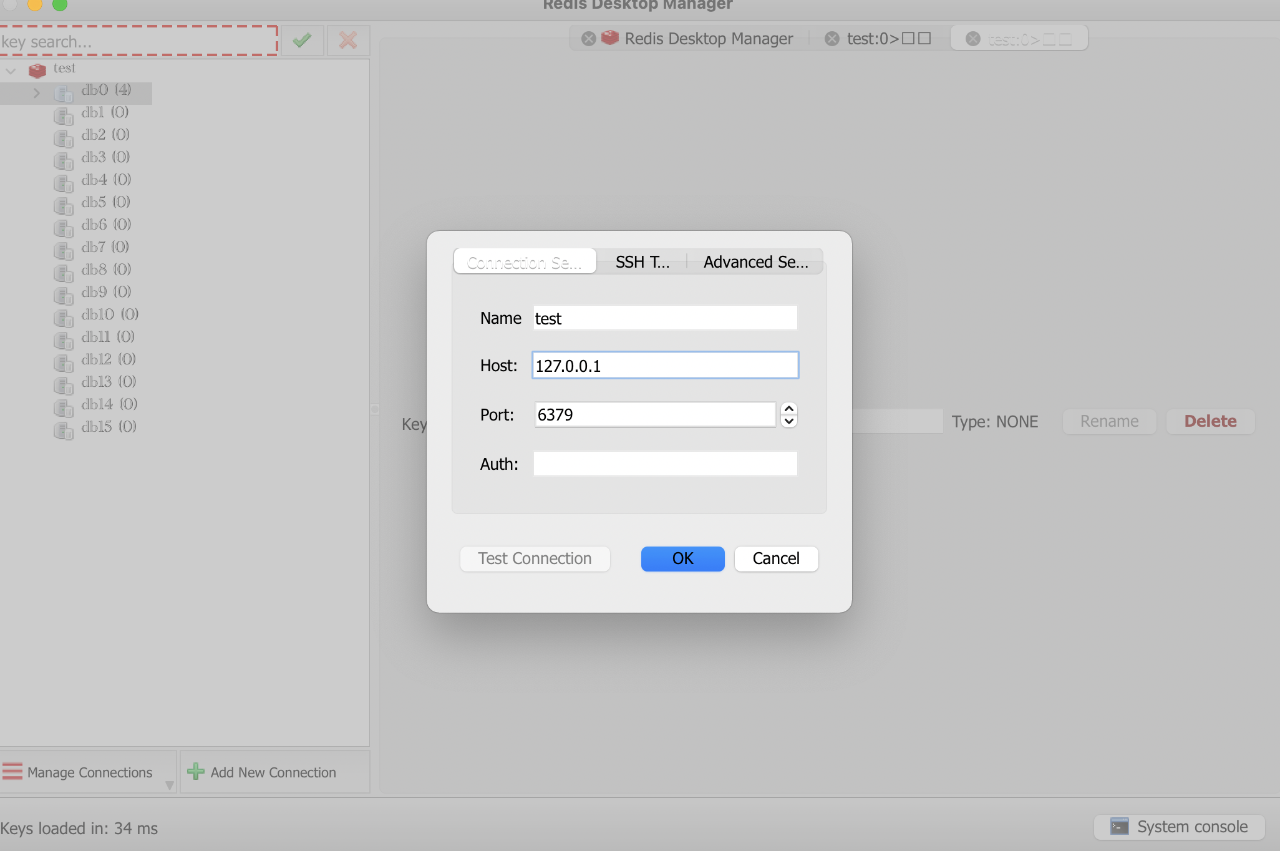Increase port number with stepper up arrow

(789, 409)
